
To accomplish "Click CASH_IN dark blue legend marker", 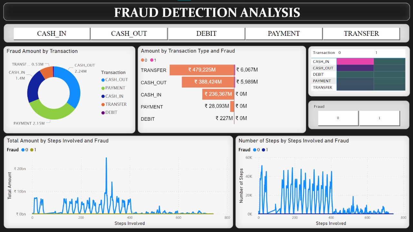I will [x=103, y=96].
